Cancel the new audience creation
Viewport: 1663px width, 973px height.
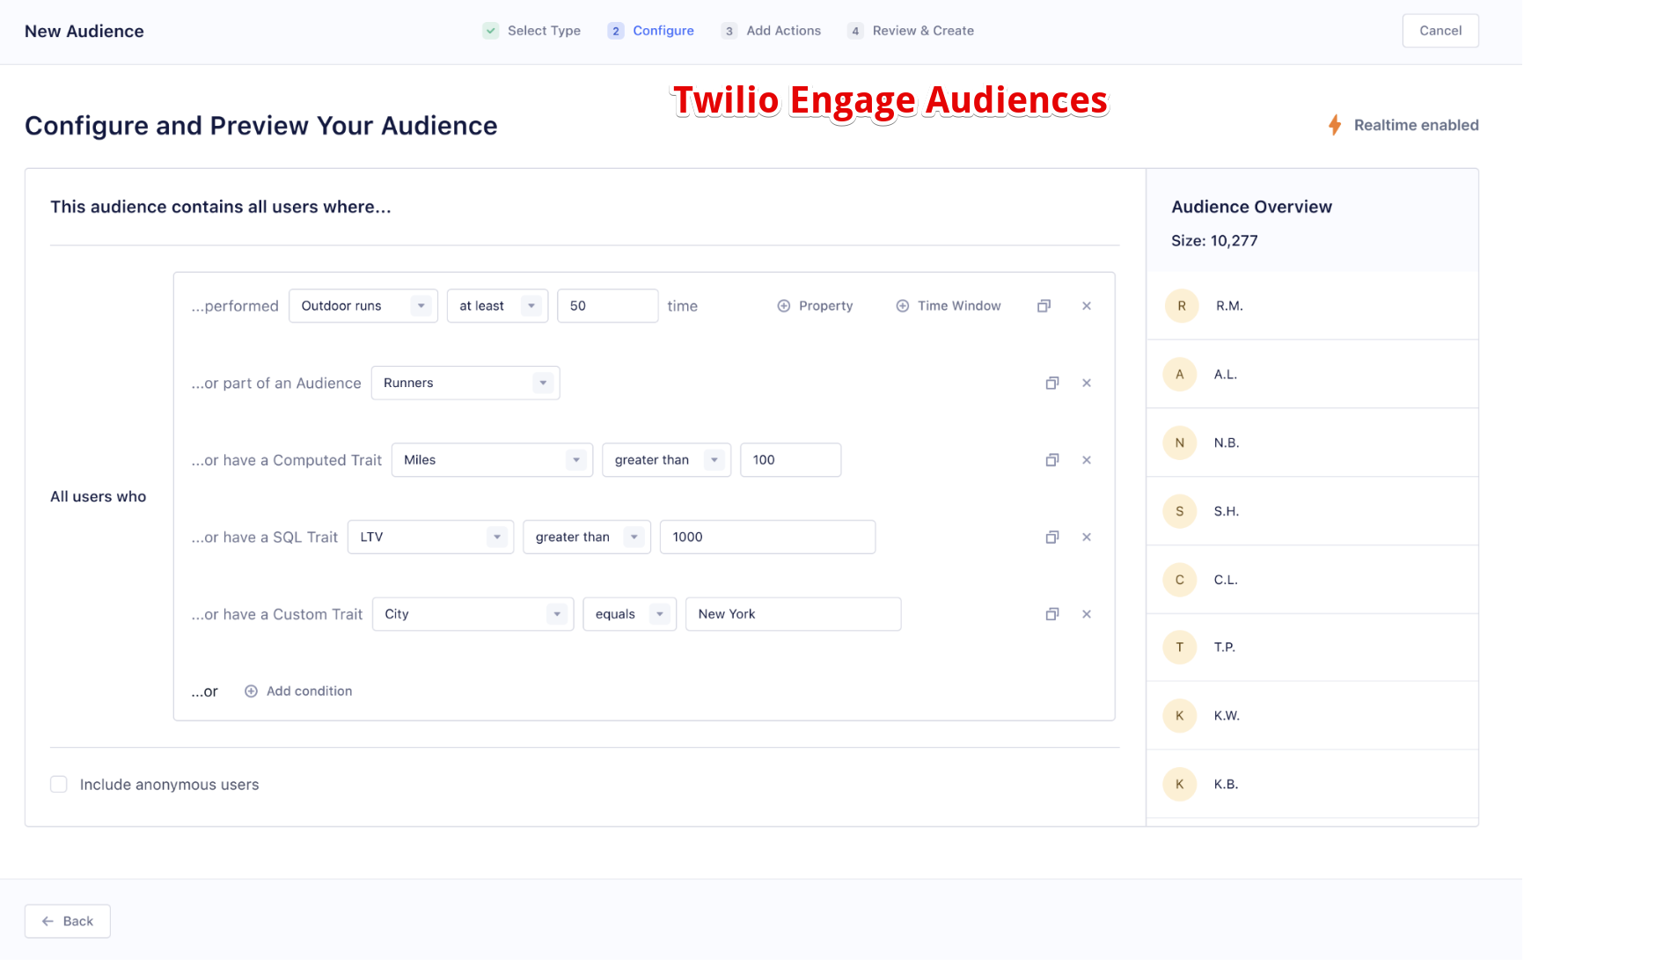coord(1440,31)
